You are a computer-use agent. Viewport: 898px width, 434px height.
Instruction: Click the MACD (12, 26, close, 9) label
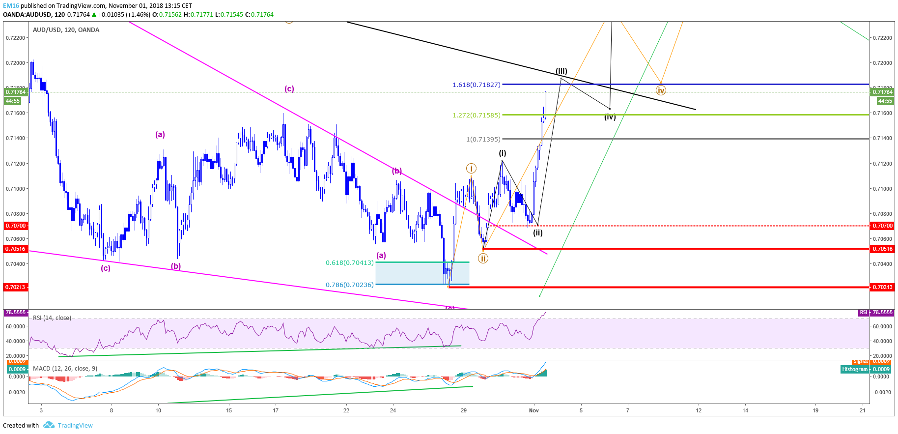pyautogui.click(x=65, y=368)
